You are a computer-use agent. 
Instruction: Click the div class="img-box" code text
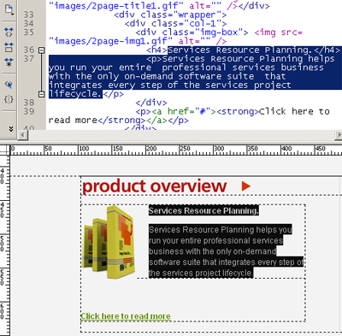192,32
